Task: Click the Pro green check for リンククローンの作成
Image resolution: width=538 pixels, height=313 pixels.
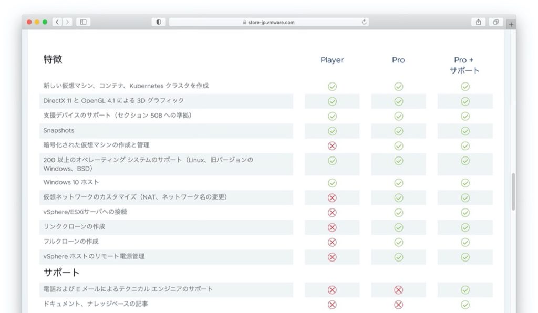Action: [398, 227]
